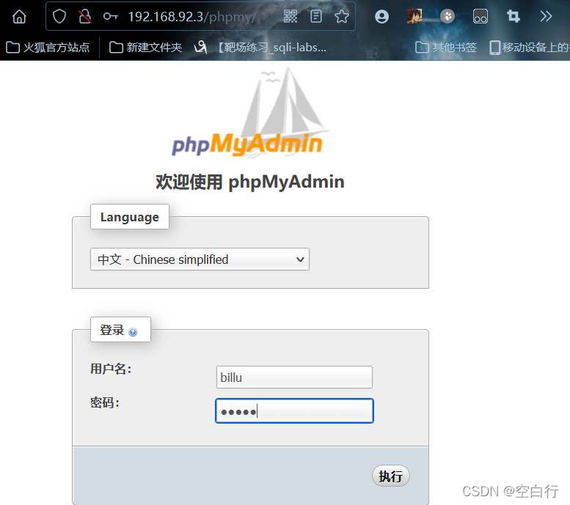Click the phpMyAdmin logo
570x505 pixels.
pos(250,113)
